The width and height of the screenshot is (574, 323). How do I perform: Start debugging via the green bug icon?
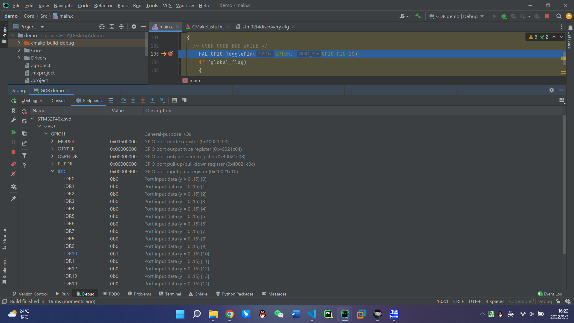click(x=504, y=16)
